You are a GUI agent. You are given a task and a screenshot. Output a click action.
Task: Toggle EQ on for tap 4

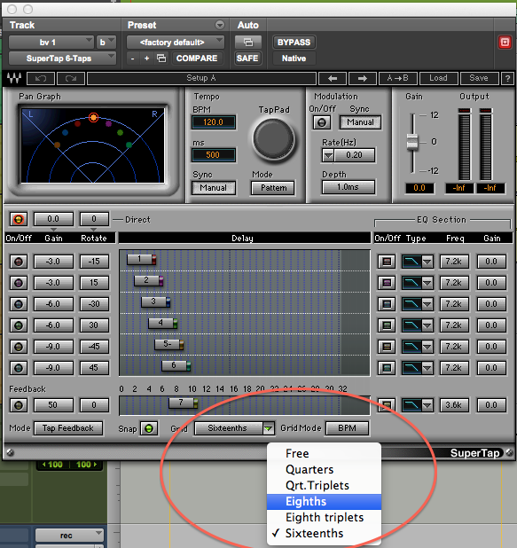[387, 325]
